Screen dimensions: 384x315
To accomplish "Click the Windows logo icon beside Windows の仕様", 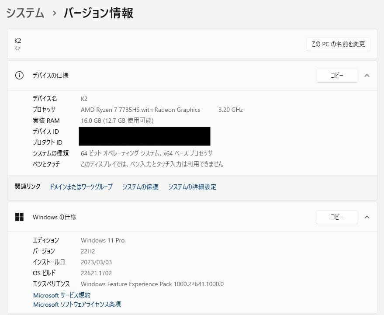I will (19, 217).
